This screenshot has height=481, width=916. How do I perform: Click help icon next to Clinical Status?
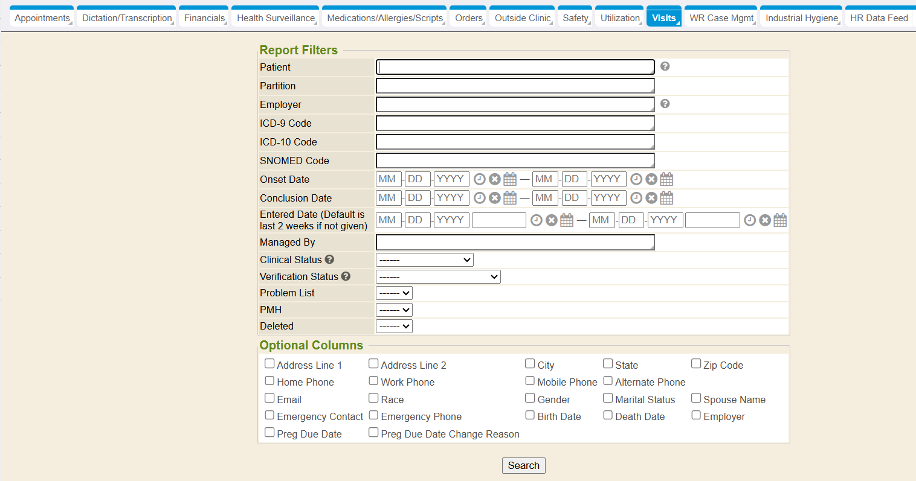point(329,260)
